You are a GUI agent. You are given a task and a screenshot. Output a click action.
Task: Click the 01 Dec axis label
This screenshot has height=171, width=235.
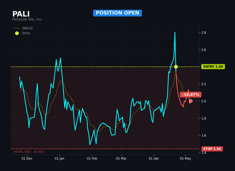coord(27,158)
